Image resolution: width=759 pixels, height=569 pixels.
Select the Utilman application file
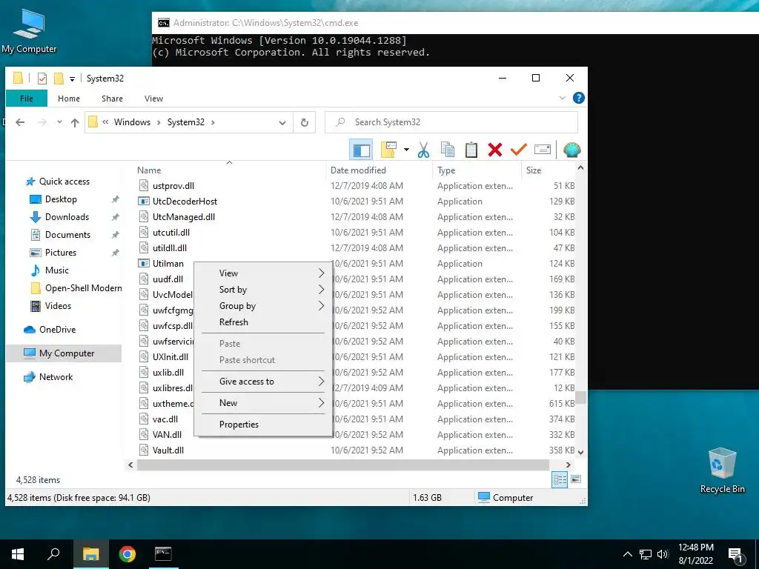coord(168,264)
